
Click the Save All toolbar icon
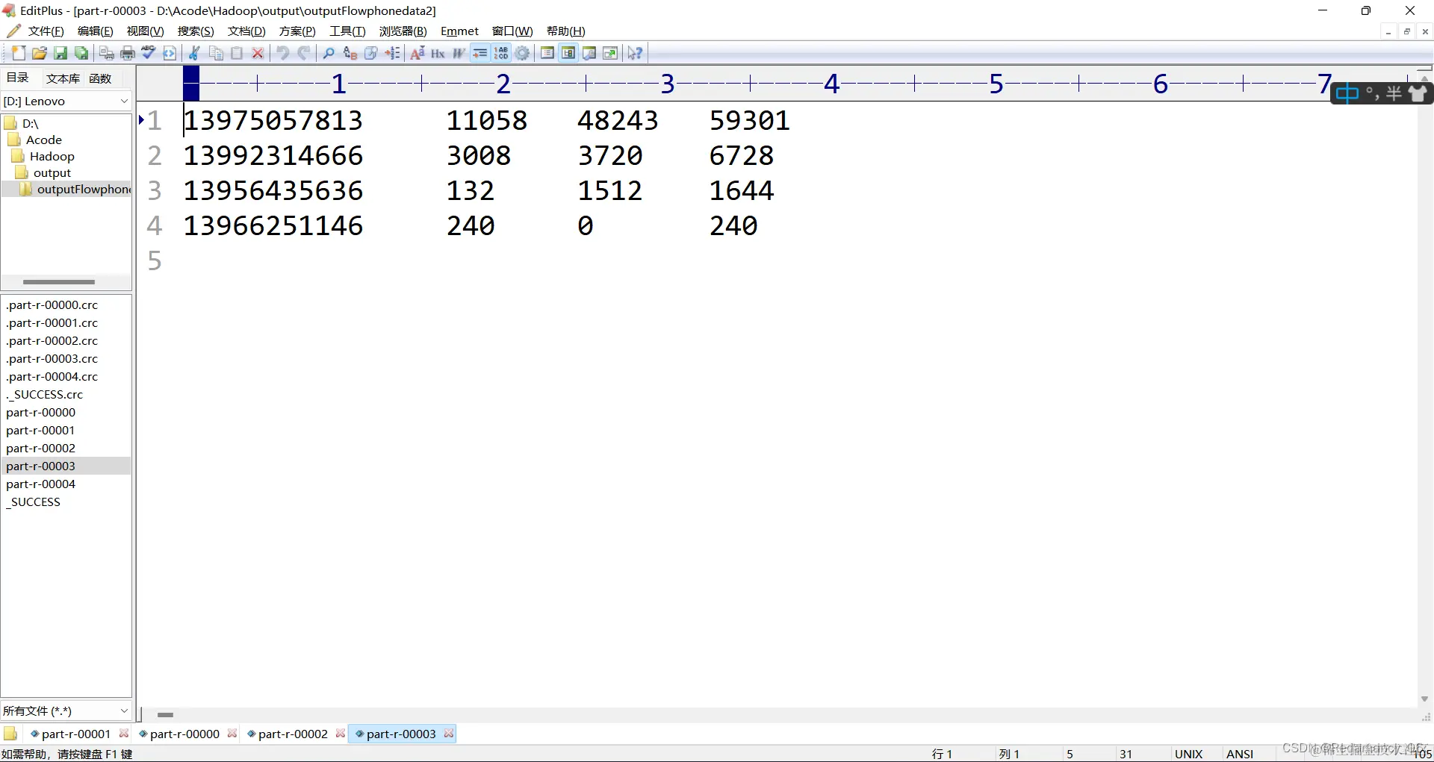point(81,53)
